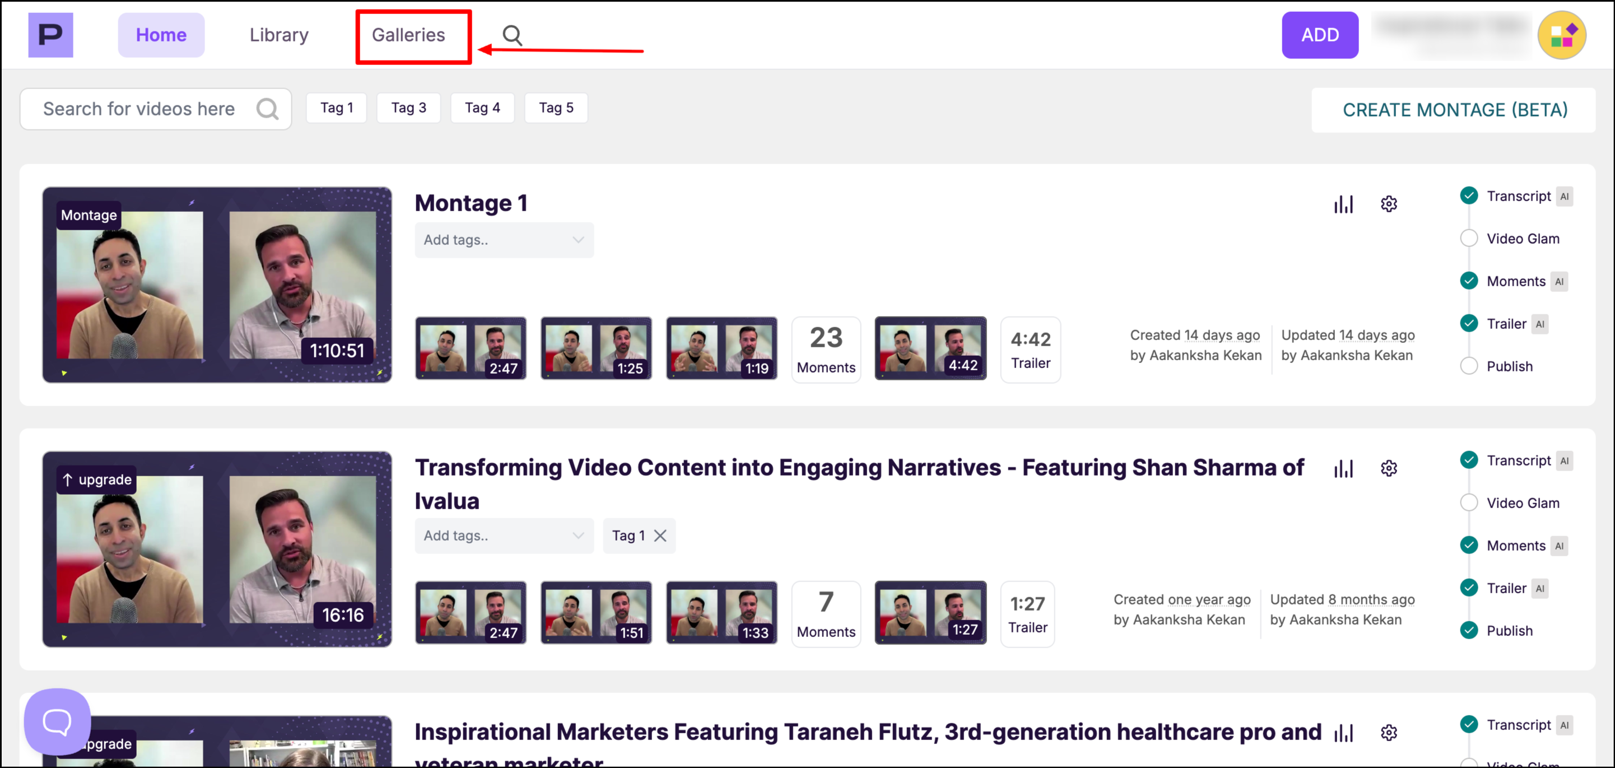1615x768 pixels.
Task: Switch to the Galleries tab
Action: tap(408, 35)
